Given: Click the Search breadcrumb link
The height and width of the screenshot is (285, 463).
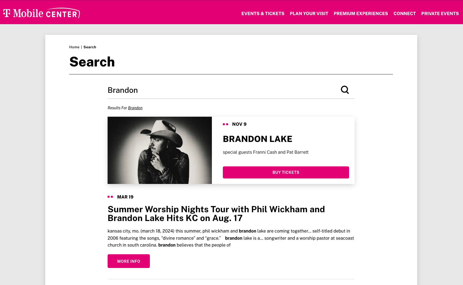Looking at the screenshot, I should pyautogui.click(x=90, y=47).
